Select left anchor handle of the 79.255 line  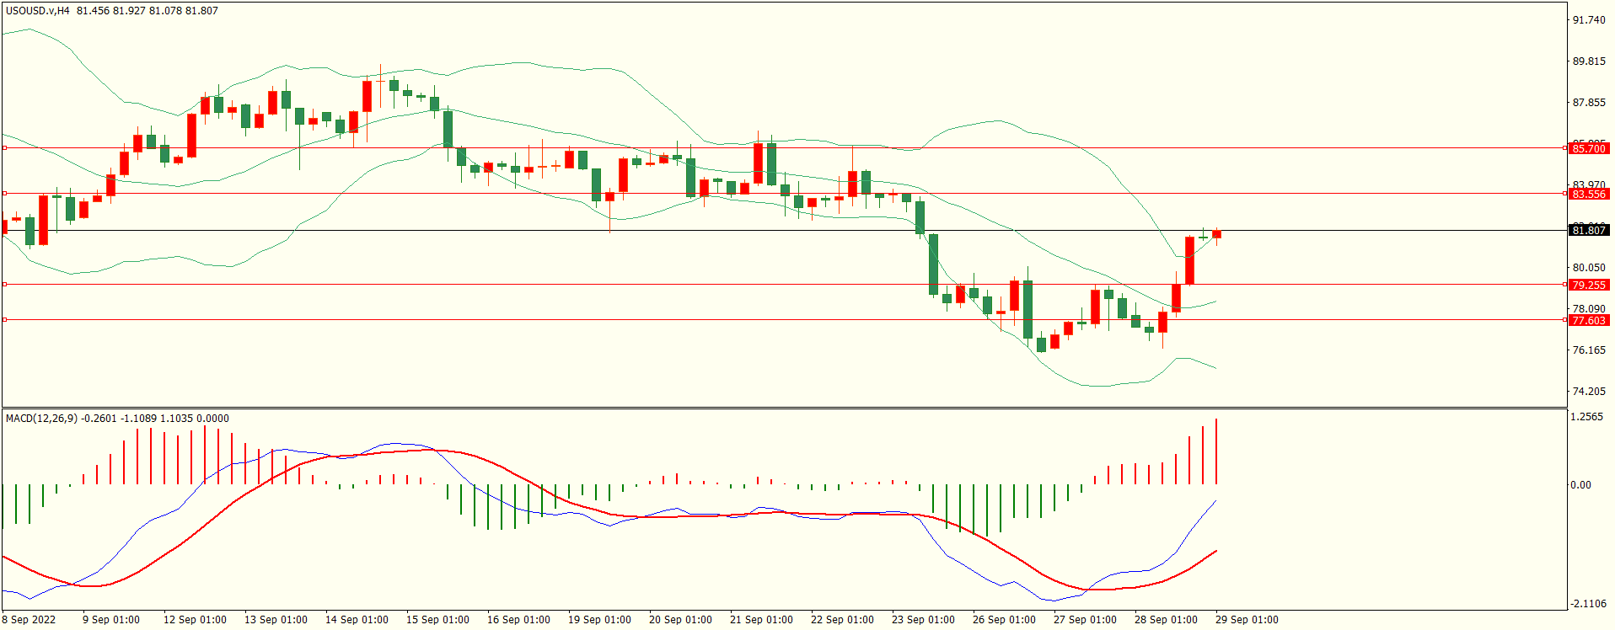[4, 285]
